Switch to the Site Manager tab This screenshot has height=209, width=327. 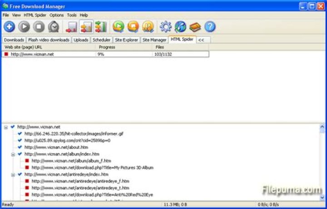[x=154, y=40]
